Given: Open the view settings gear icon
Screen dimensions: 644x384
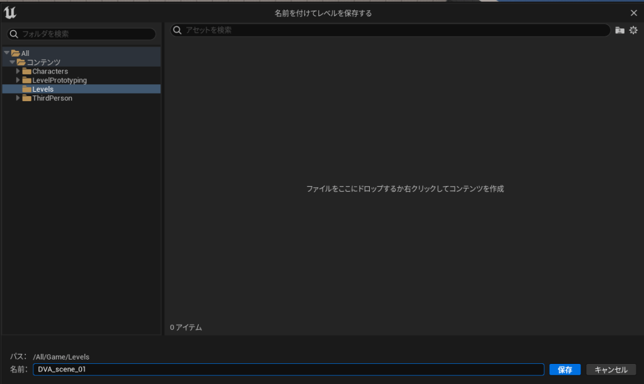Looking at the screenshot, I should point(633,30).
